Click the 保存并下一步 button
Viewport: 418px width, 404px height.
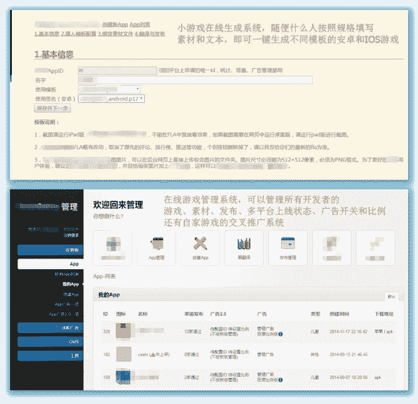53,108
